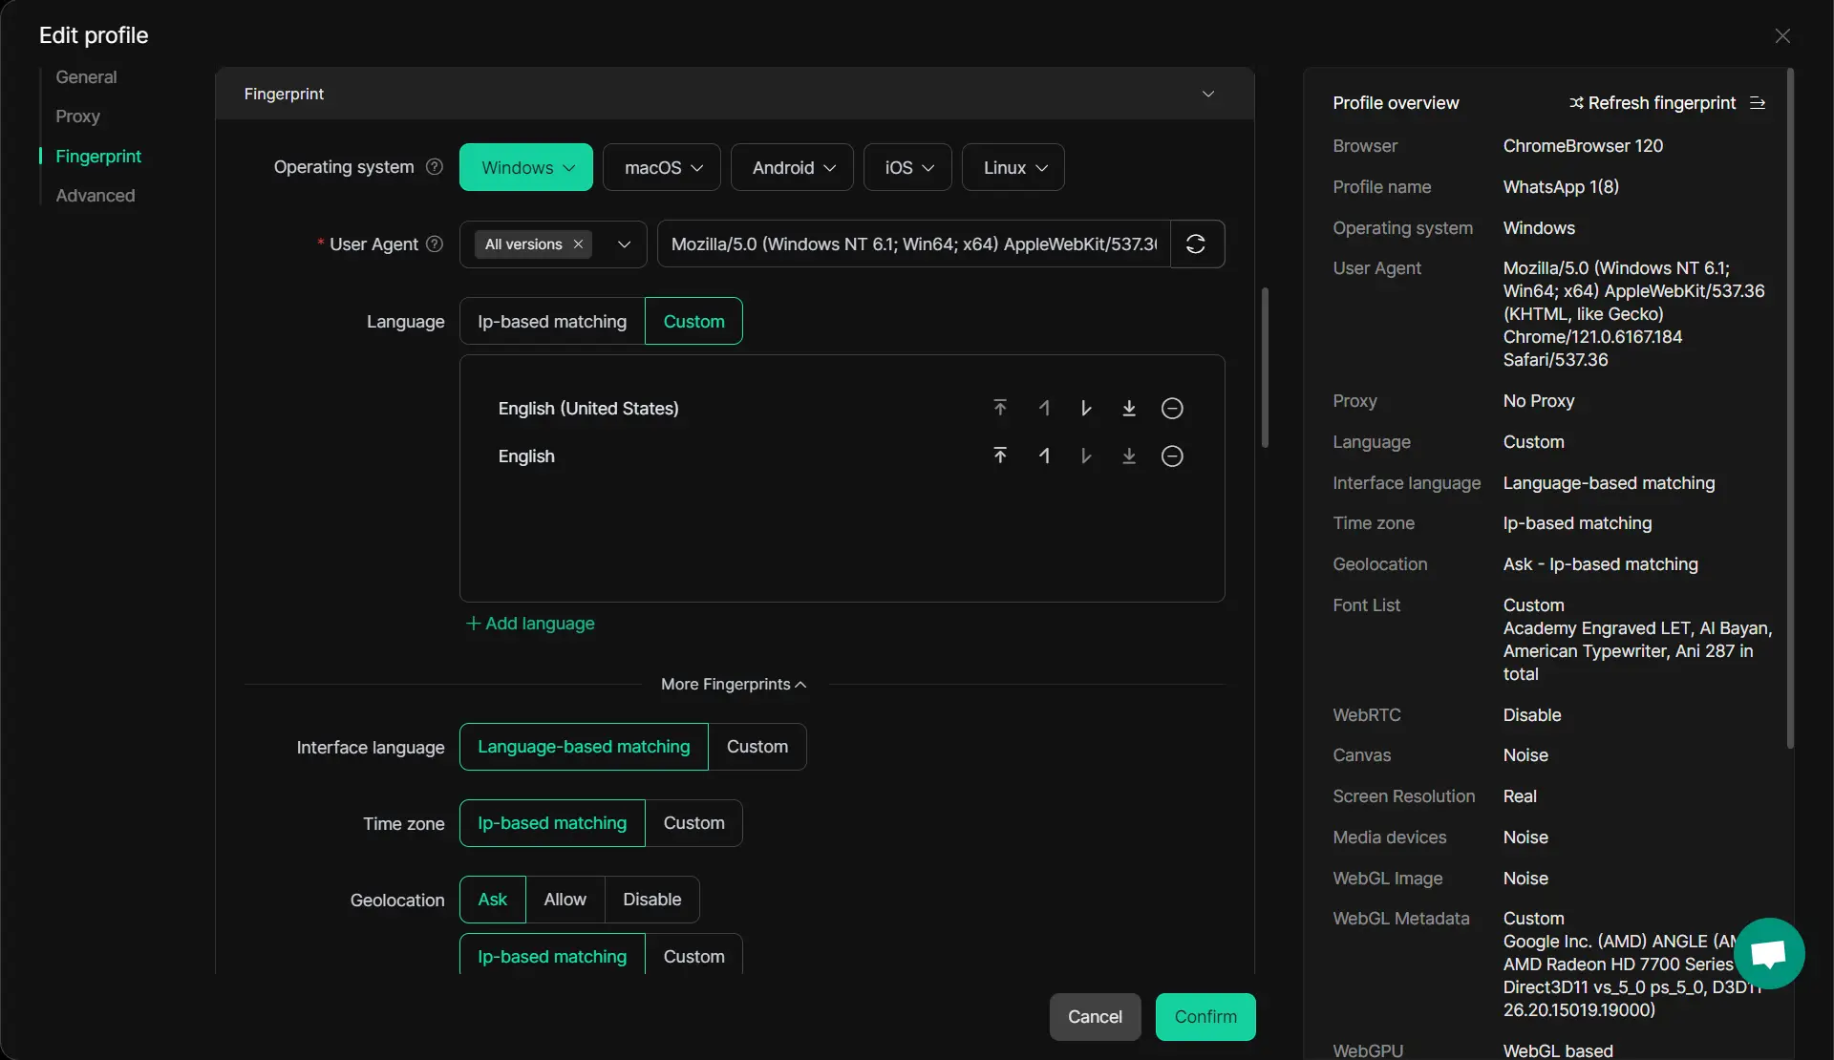The height and width of the screenshot is (1060, 1834).
Task: Regenerate the User Agent string
Action: click(1196, 244)
